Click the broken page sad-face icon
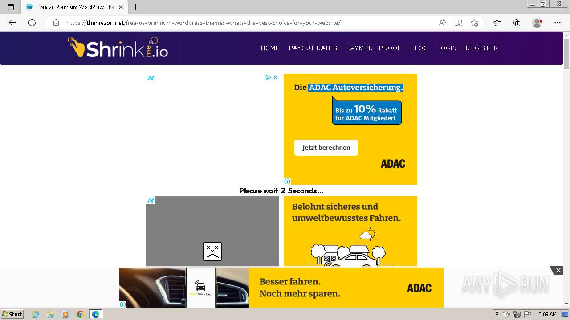This screenshot has width=570, height=320. [x=212, y=252]
